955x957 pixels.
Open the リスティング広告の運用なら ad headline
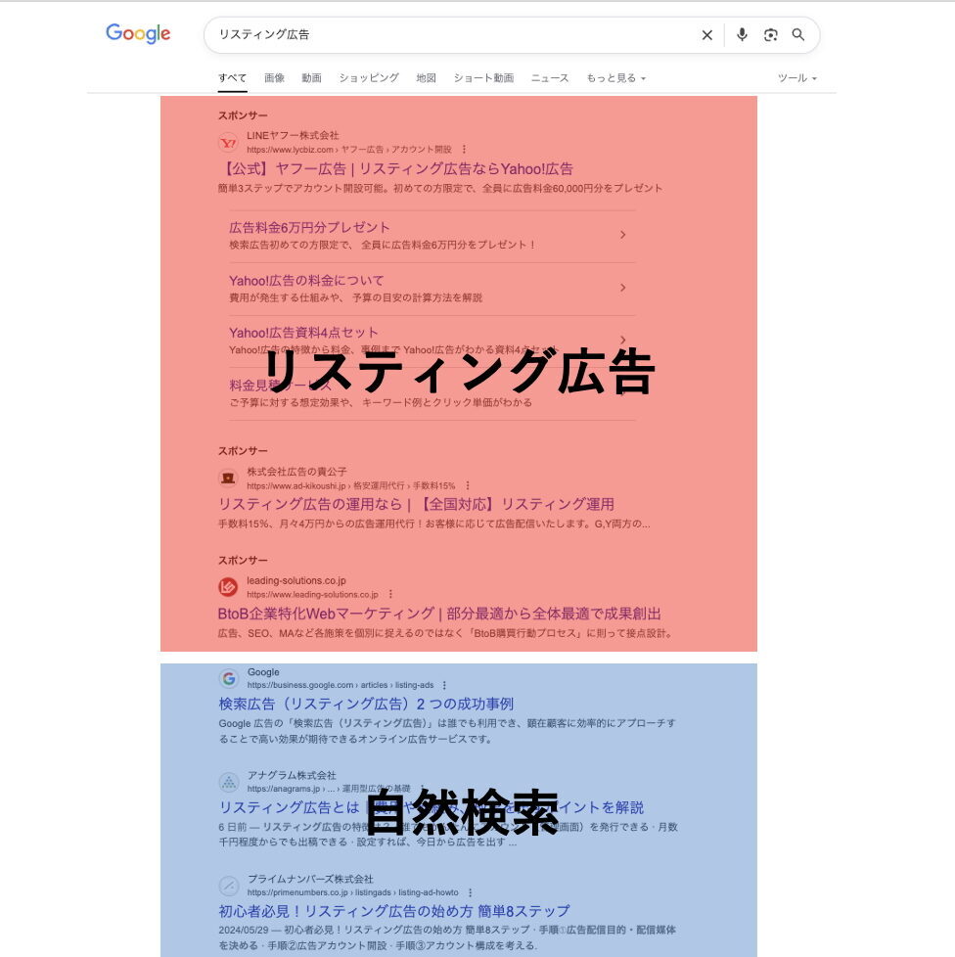(x=416, y=504)
